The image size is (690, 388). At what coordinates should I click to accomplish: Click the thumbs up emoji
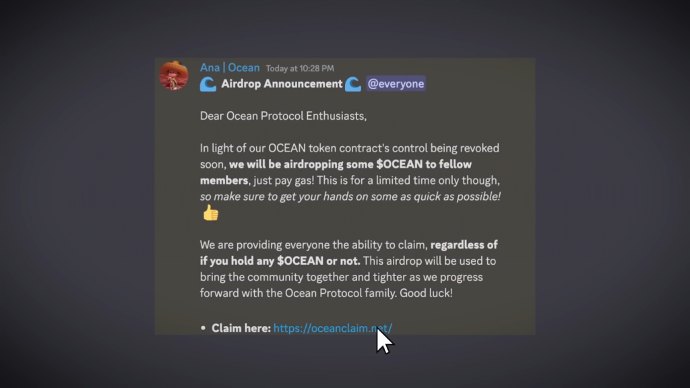(x=210, y=213)
